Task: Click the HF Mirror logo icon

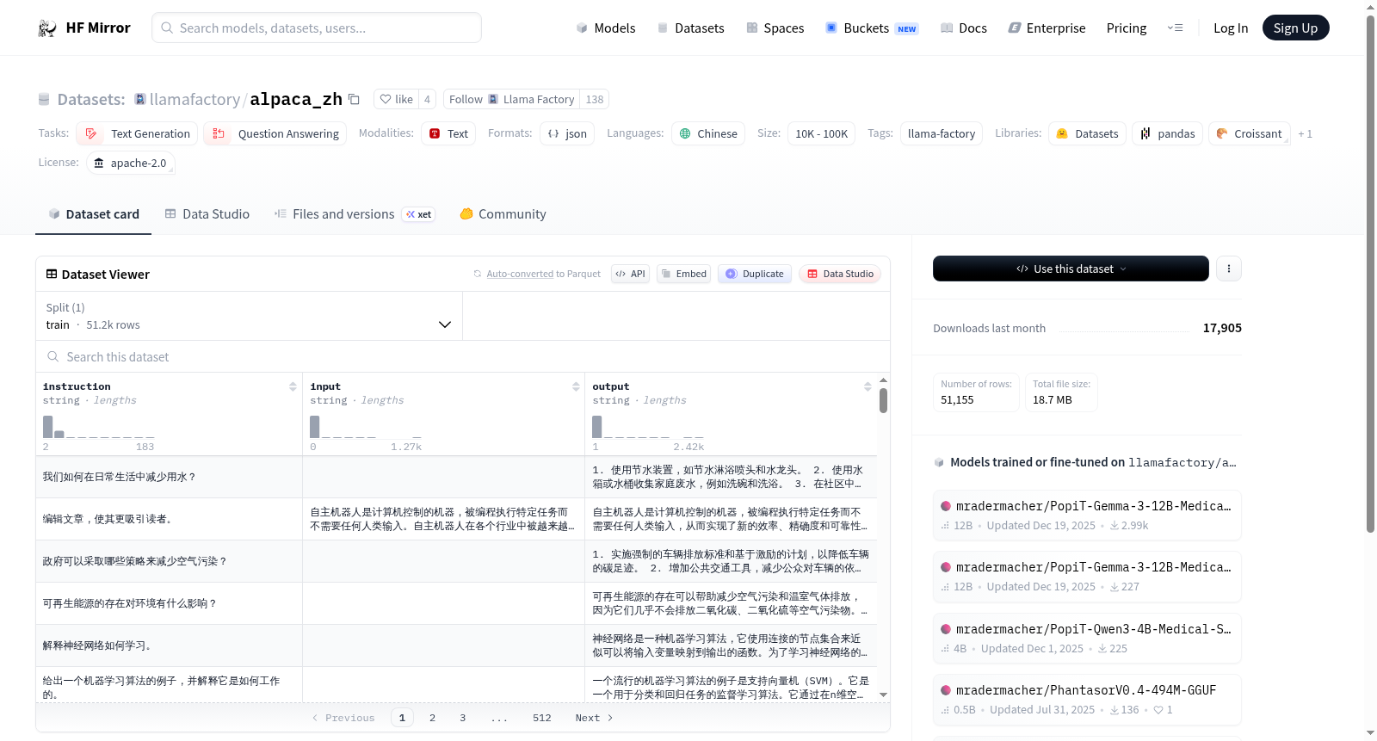Action: 47,28
